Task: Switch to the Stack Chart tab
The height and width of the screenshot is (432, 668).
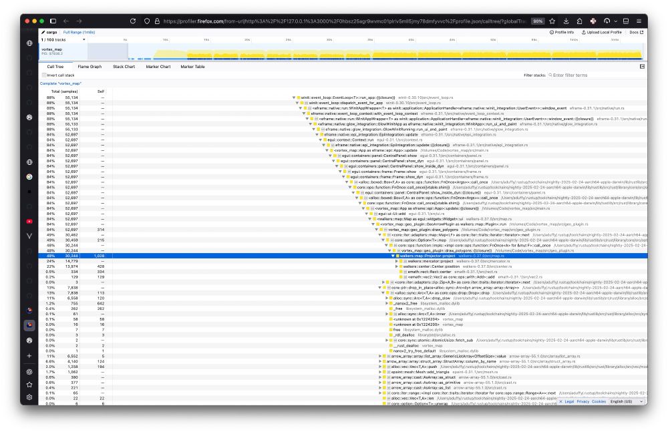Action: click(x=124, y=67)
